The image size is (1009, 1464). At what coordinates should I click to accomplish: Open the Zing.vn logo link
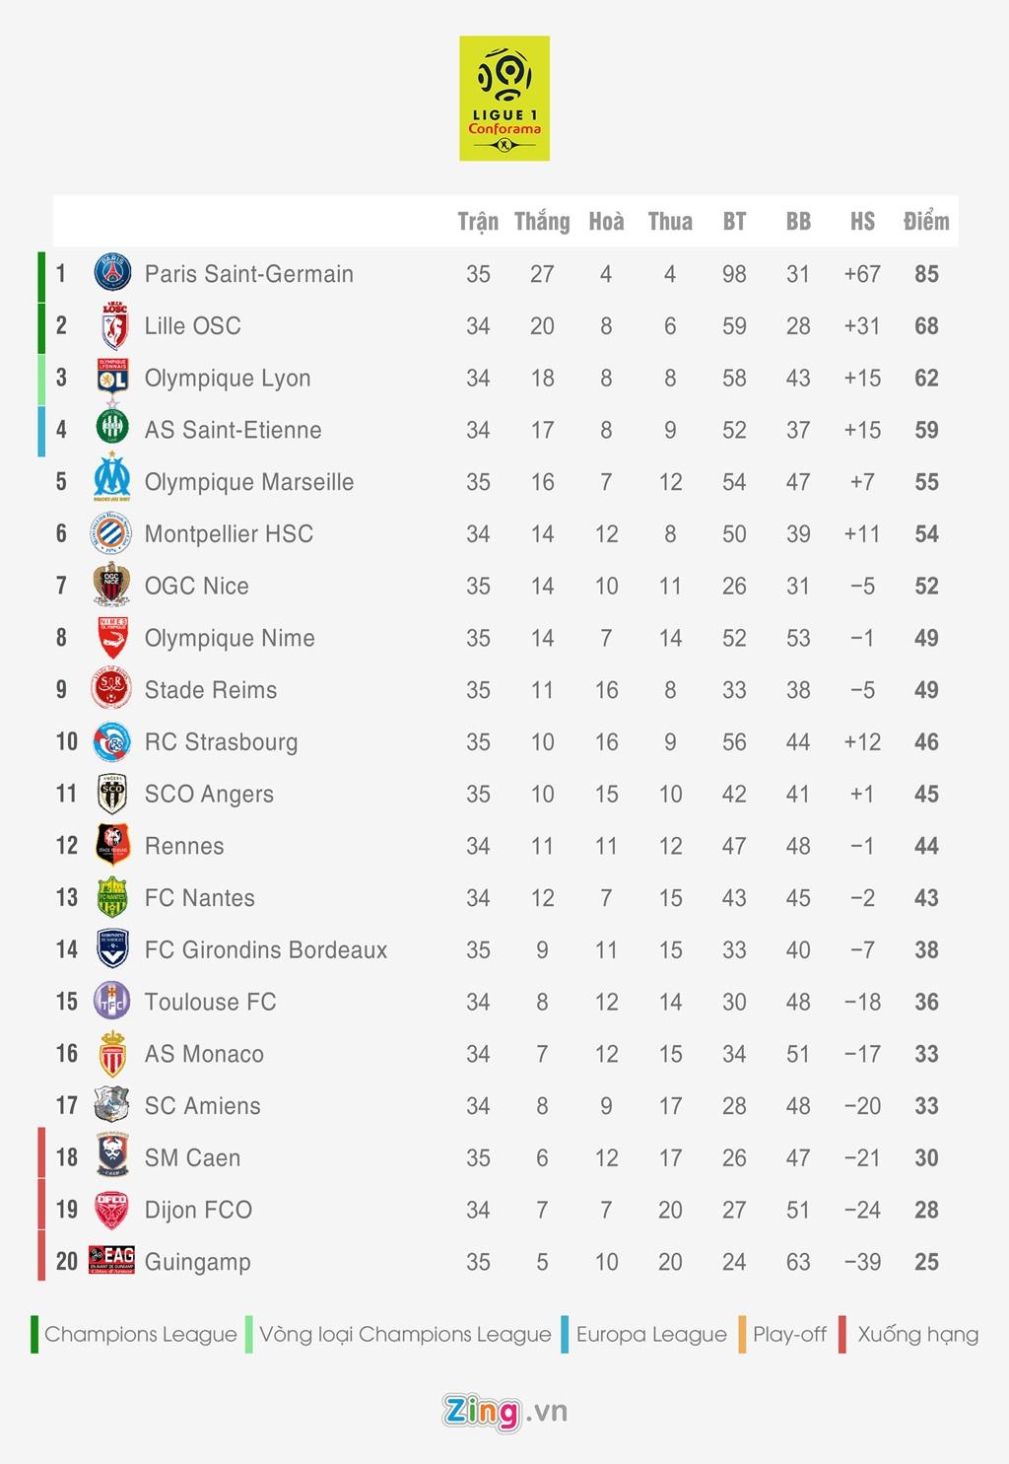click(504, 1412)
